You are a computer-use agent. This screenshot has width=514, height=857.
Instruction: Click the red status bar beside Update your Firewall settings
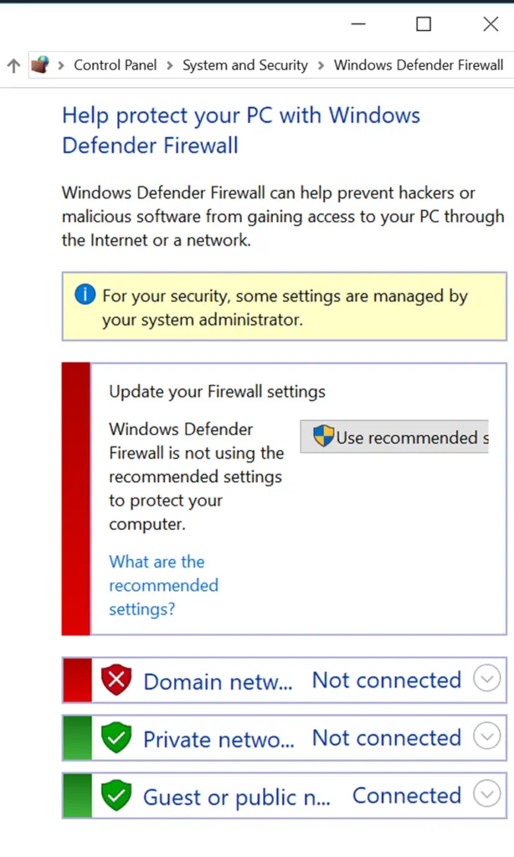(x=75, y=498)
